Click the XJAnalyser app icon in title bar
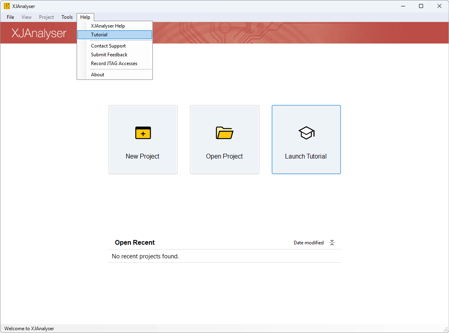 point(7,6)
